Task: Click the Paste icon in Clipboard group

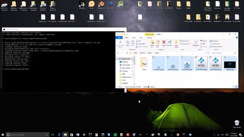Action: 133,43
